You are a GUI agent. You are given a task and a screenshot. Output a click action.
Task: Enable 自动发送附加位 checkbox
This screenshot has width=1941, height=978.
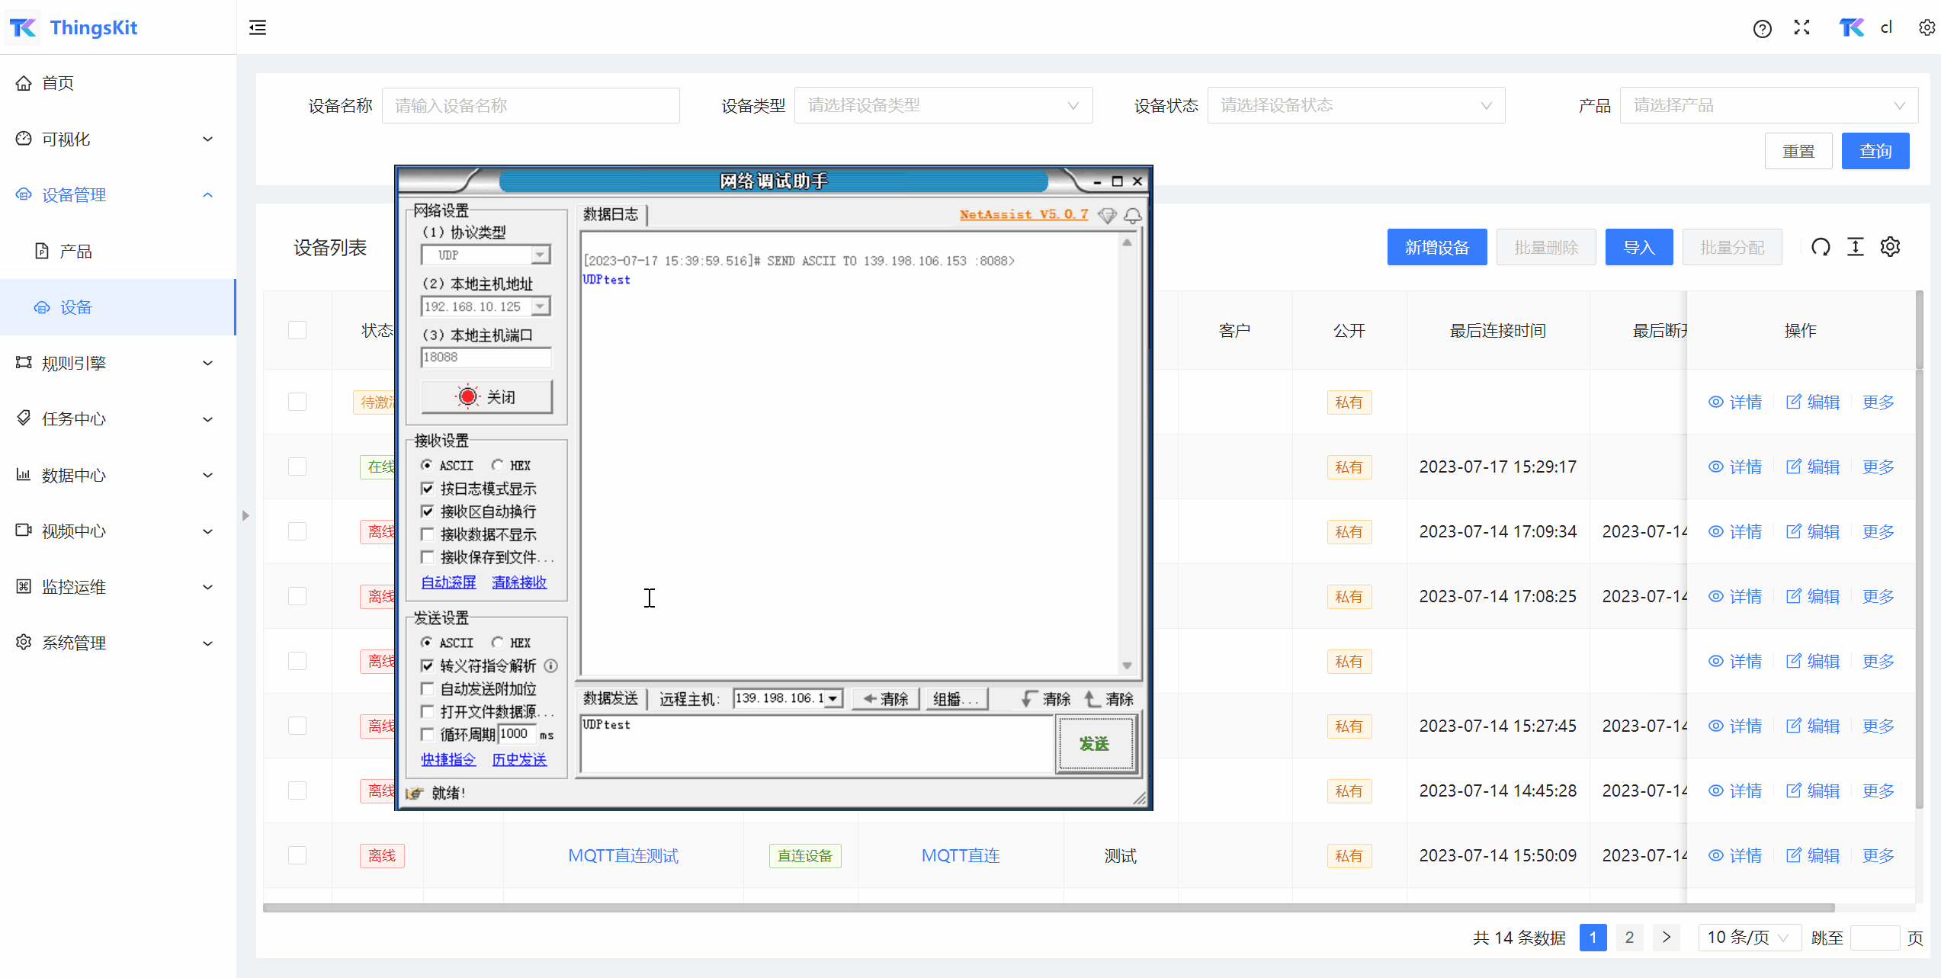428,689
